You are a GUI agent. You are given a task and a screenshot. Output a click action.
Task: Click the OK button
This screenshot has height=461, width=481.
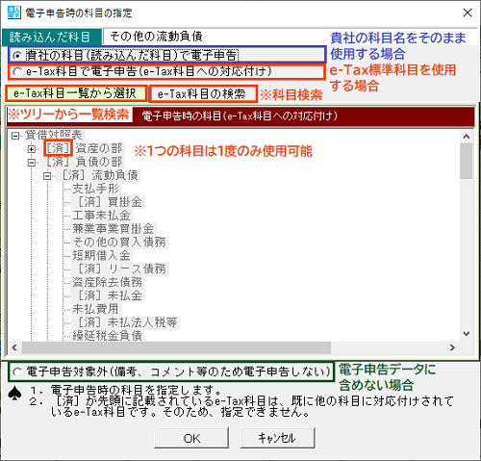point(191,438)
